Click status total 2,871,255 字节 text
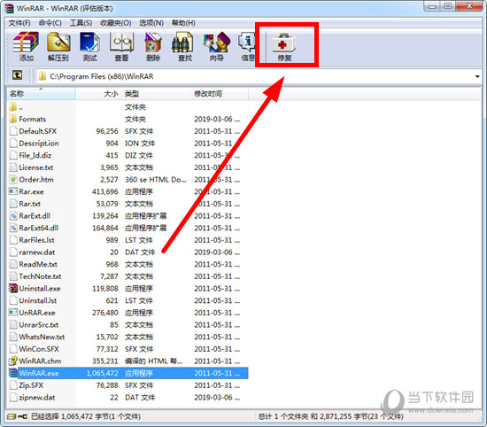The image size is (487, 427). click(x=330, y=416)
